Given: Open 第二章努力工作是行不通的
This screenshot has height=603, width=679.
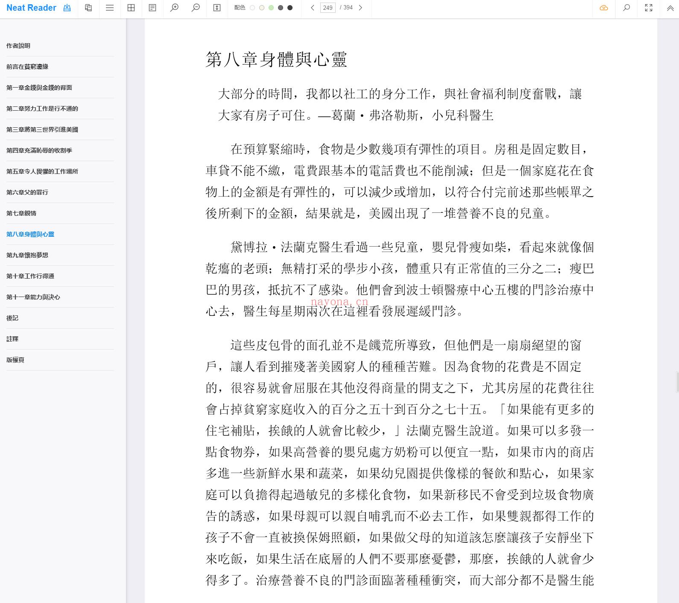Looking at the screenshot, I should [x=42, y=109].
